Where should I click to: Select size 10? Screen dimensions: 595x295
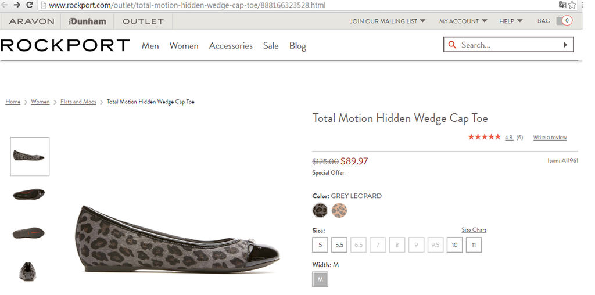pyautogui.click(x=454, y=245)
